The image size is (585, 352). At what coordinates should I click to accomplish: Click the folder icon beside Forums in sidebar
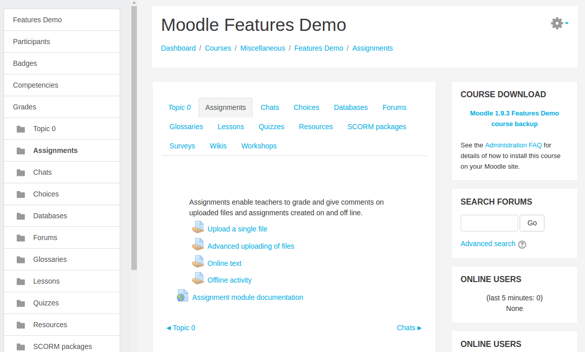coord(21,238)
